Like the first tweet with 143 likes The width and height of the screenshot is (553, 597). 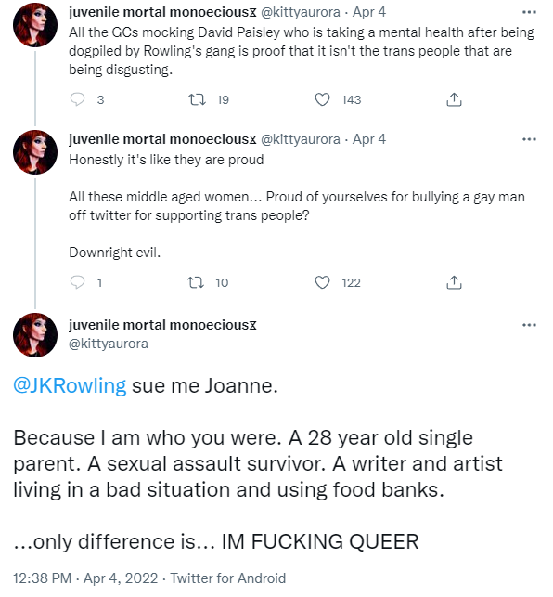pyautogui.click(x=322, y=99)
